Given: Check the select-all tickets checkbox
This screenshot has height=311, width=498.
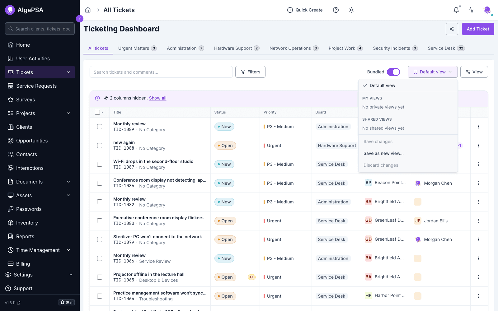Looking at the screenshot, I should click(x=97, y=112).
